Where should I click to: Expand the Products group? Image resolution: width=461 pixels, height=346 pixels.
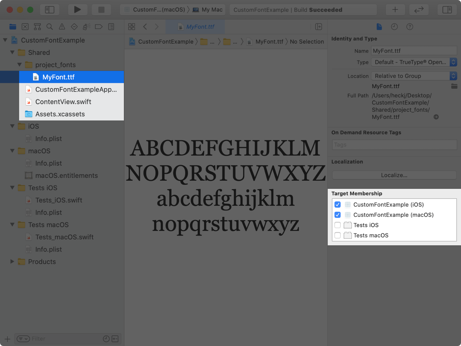coord(12,261)
